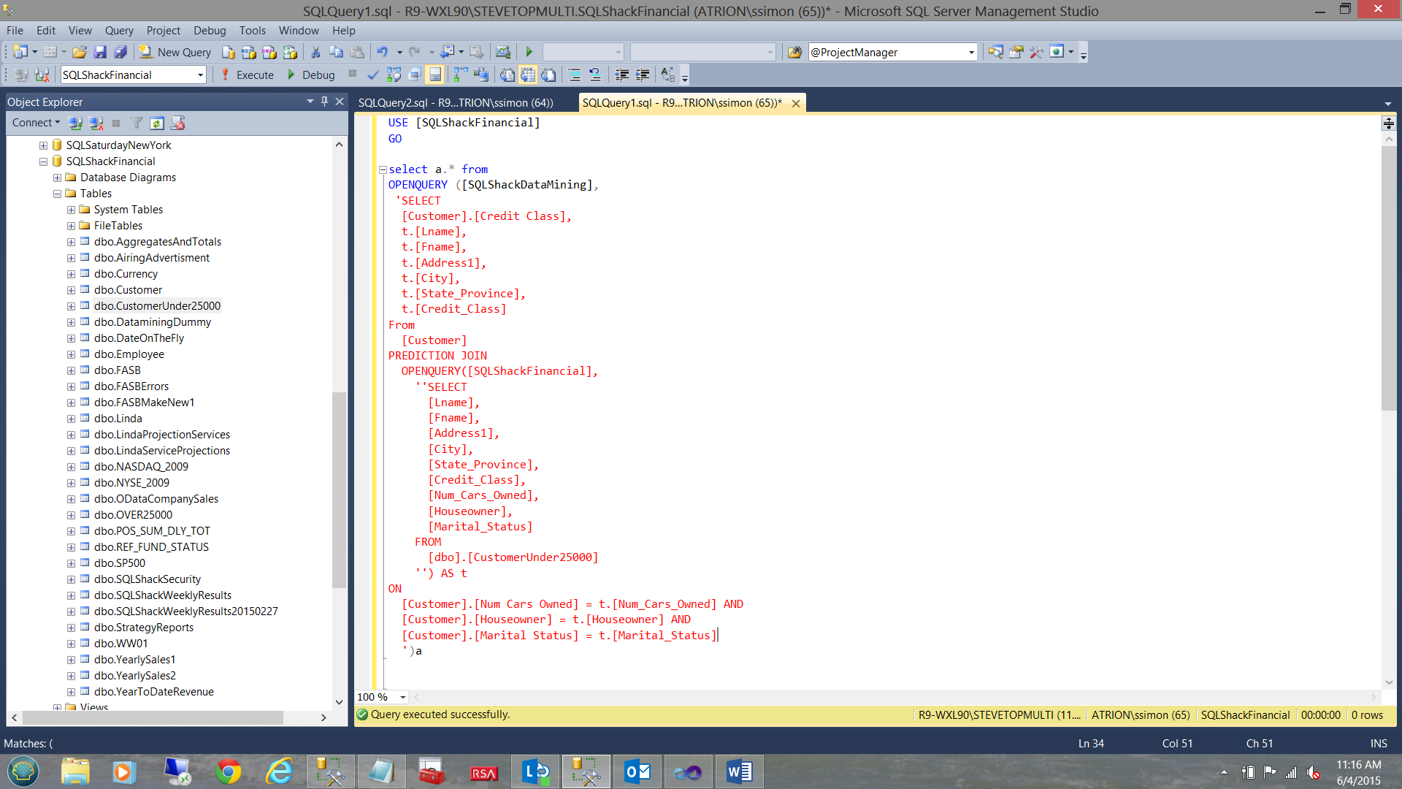The width and height of the screenshot is (1402, 789).
Task: Open Chrome from the taskbar
Action: pos(228,771)
